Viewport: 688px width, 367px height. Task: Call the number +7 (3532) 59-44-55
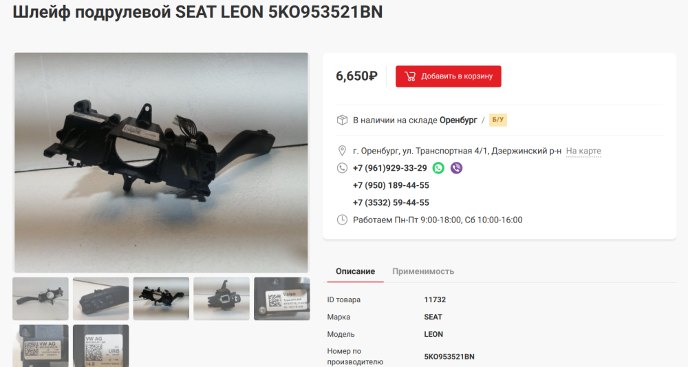pyautogui.click(x=391, y=203)
